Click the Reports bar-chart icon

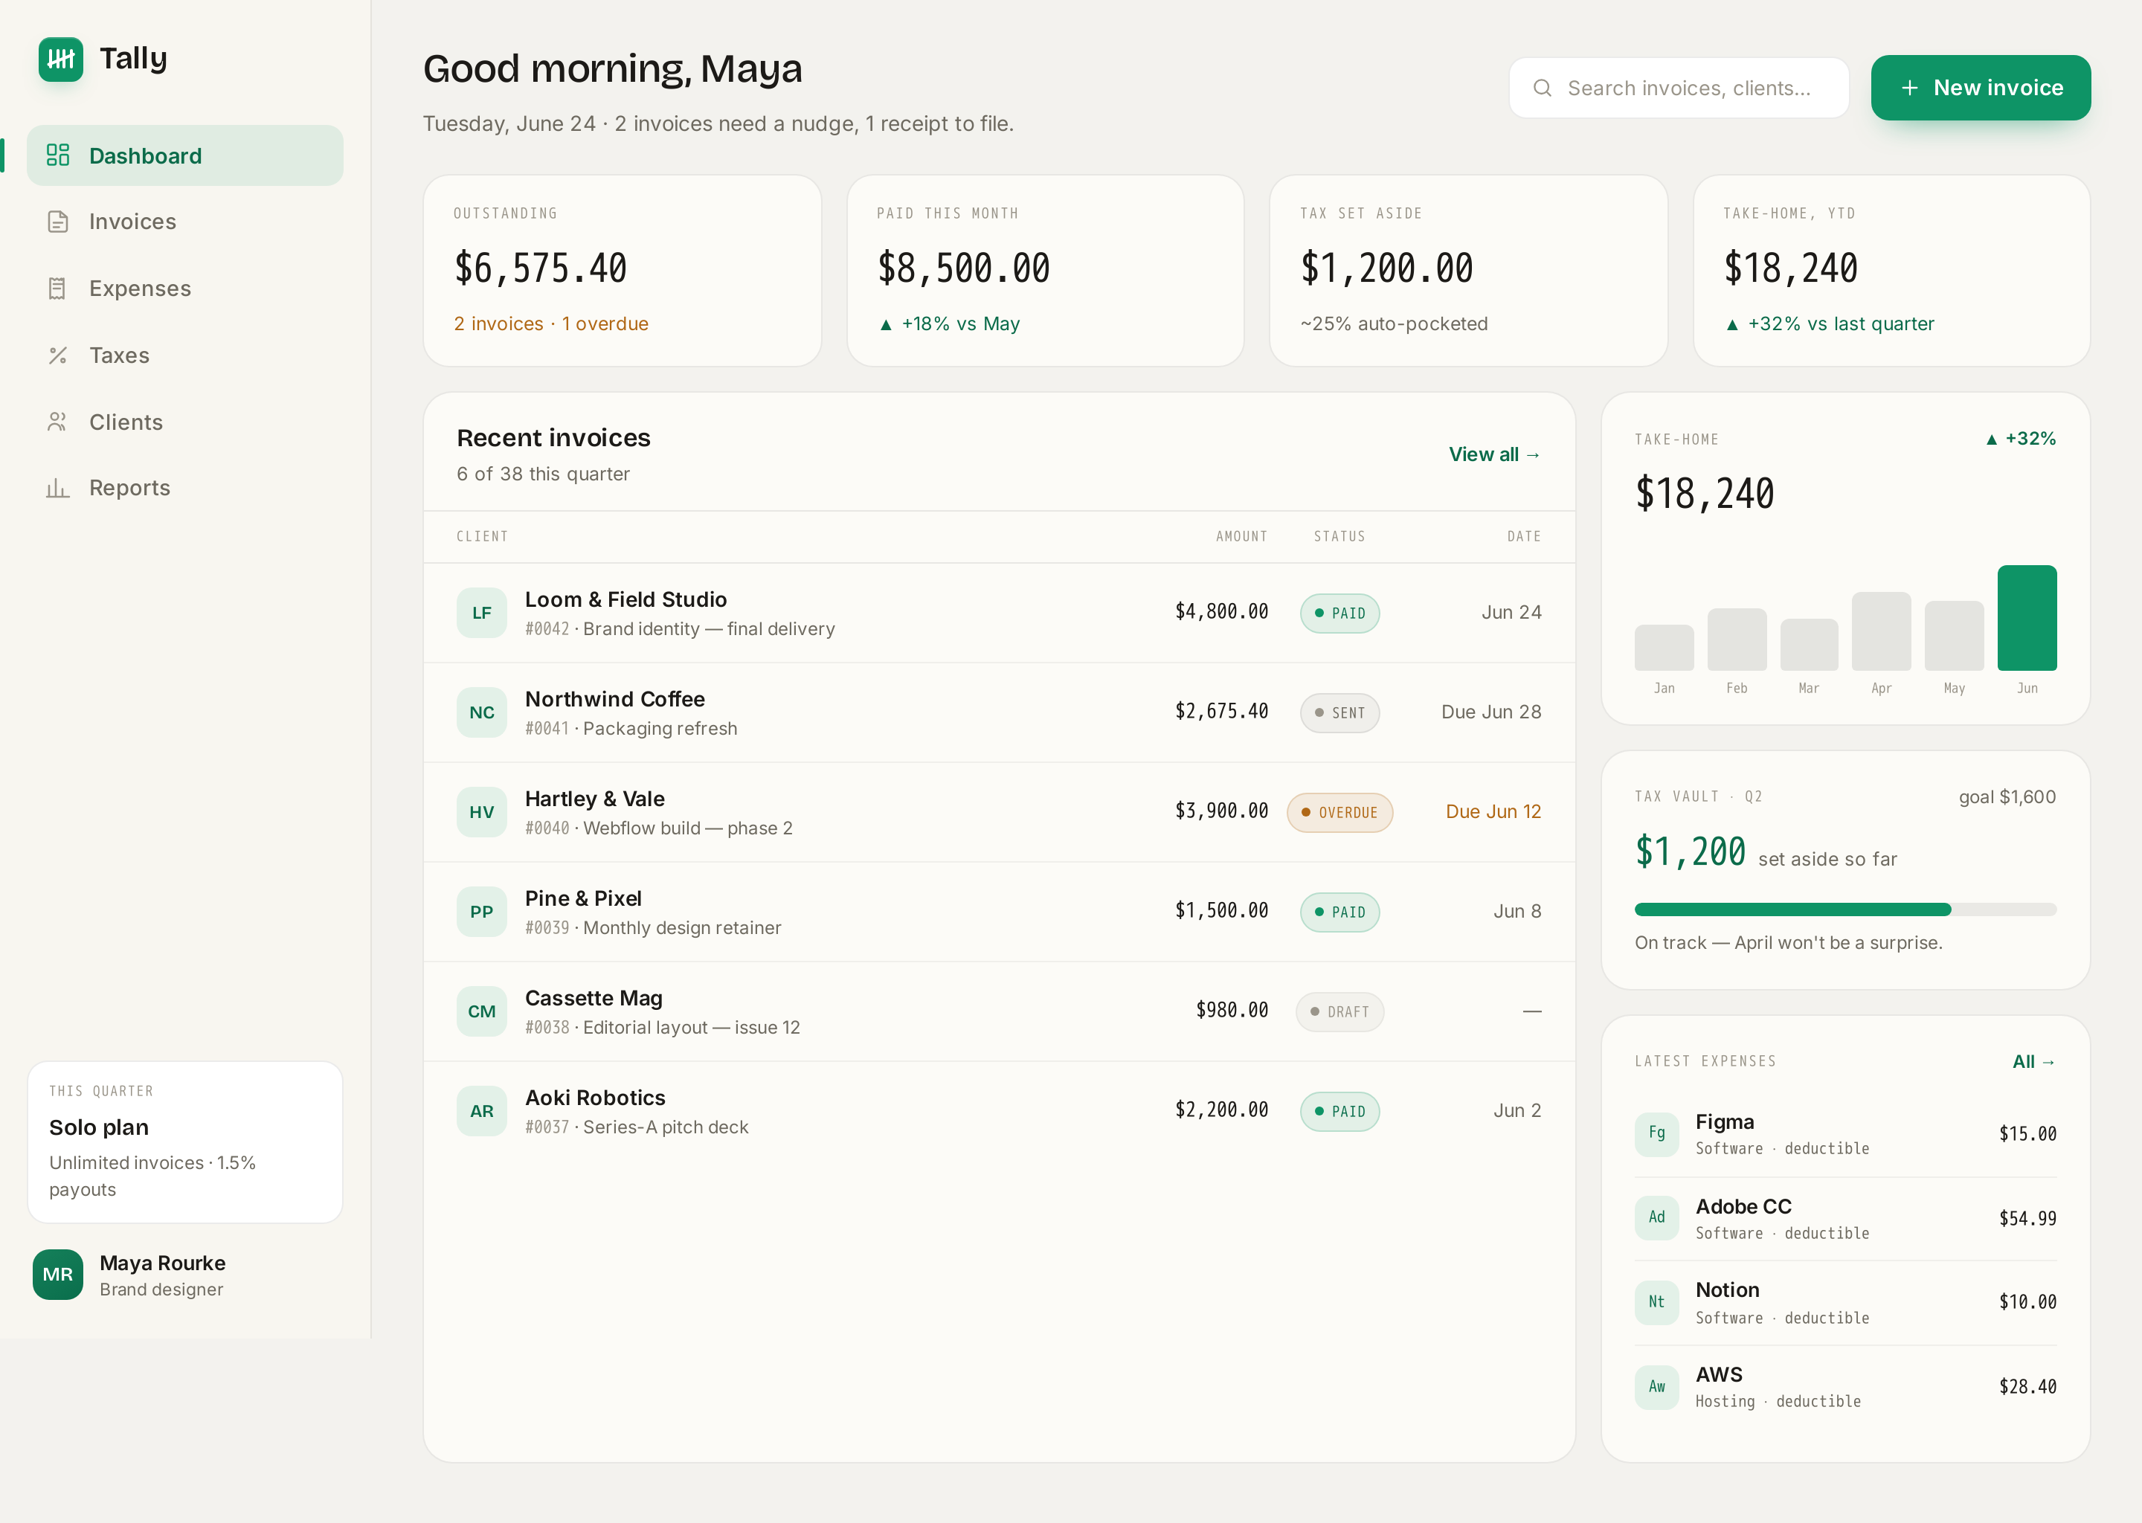(58, 488)
